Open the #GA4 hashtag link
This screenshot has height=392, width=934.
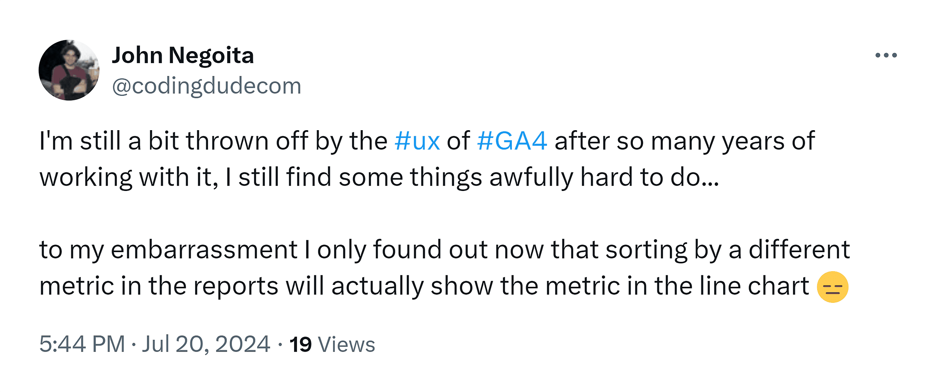512,141
